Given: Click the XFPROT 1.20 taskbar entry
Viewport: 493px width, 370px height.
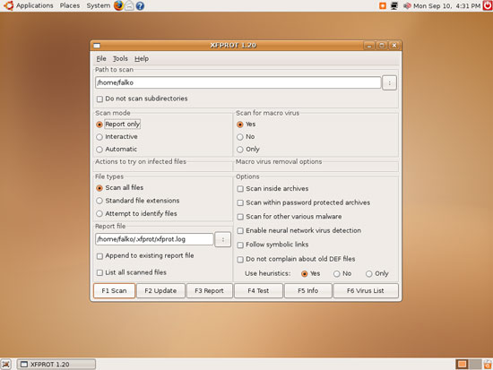Looking at the screenshot, I should [x=56, y=365].
